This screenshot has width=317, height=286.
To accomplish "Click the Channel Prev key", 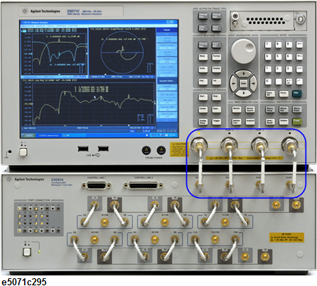I will 203,16.
